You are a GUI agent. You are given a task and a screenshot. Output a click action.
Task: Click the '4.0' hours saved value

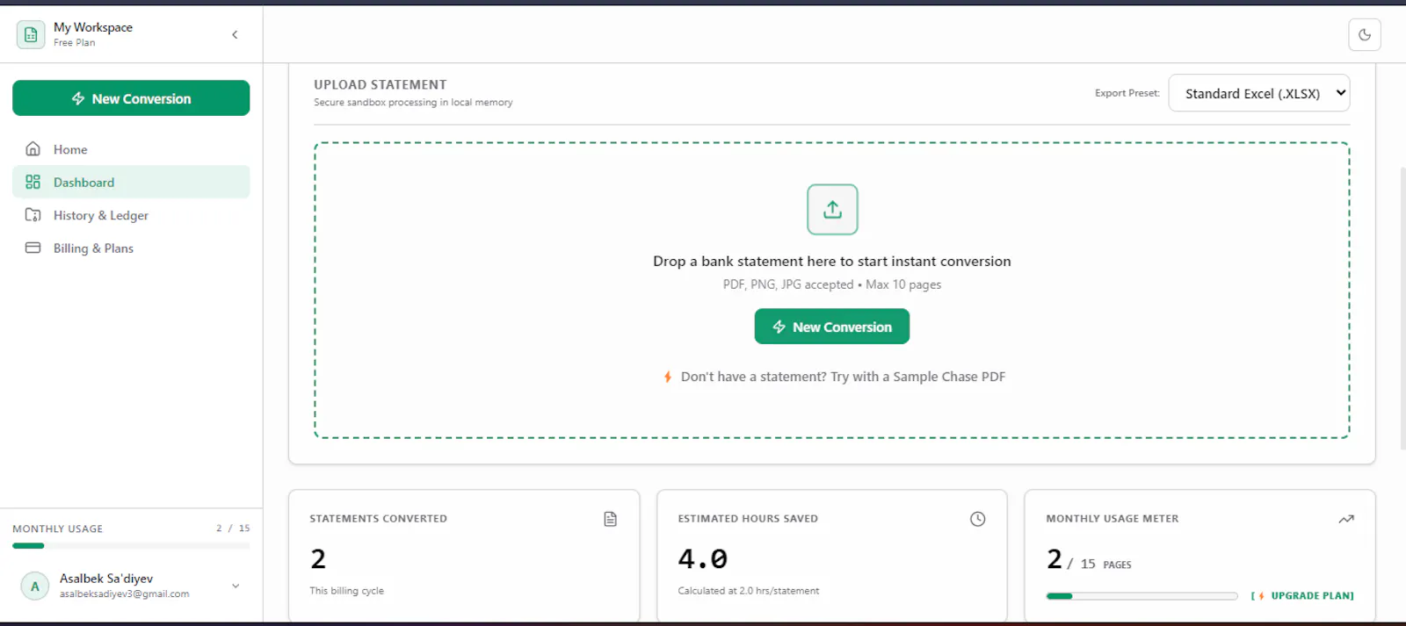(x=703, y=558)
